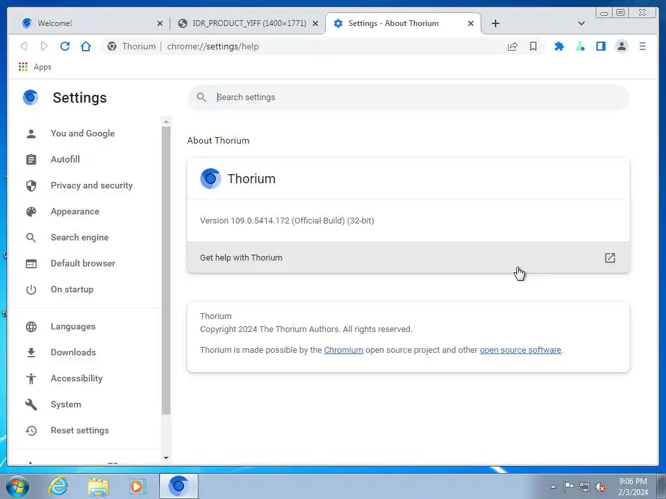
Task: Open the Windows Start menu
Action: tap(17, 486)
